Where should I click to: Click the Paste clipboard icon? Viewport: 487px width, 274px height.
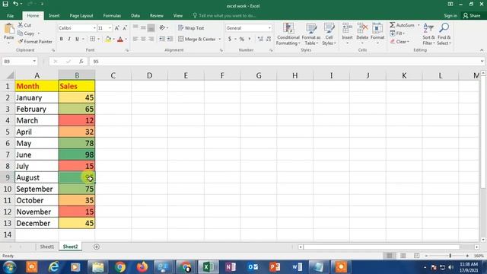(9, 29)
